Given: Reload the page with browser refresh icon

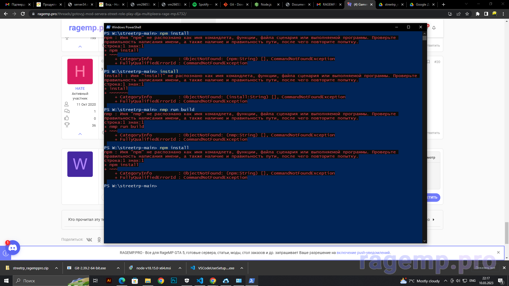Looking at the screenshot, I should point(23,14).
